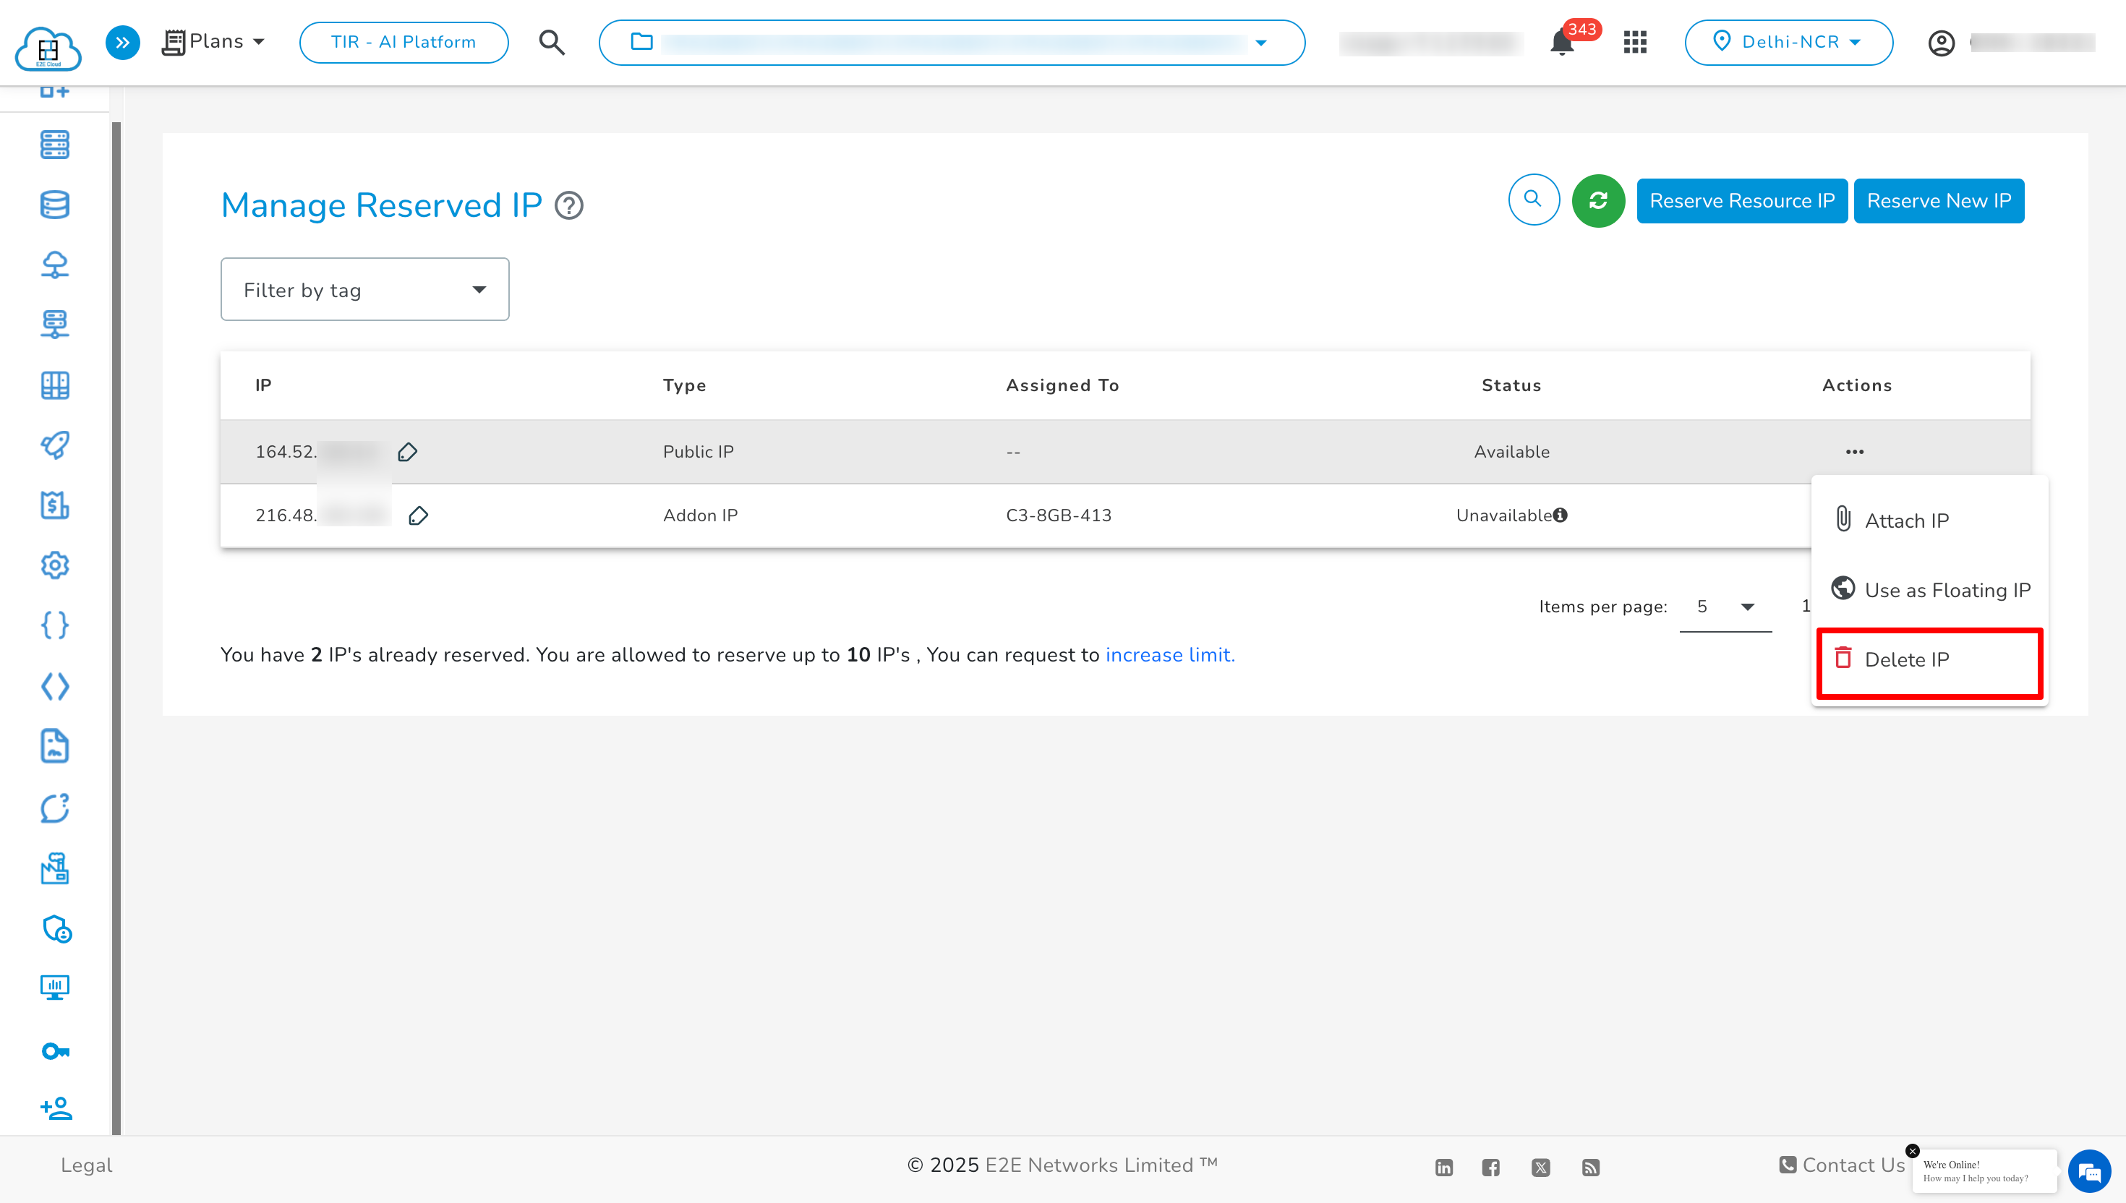The width and height of the screenshot is (2126, 1203).
Task: Open the Delhi-NCR region selector
Action: pos(1788,42)
